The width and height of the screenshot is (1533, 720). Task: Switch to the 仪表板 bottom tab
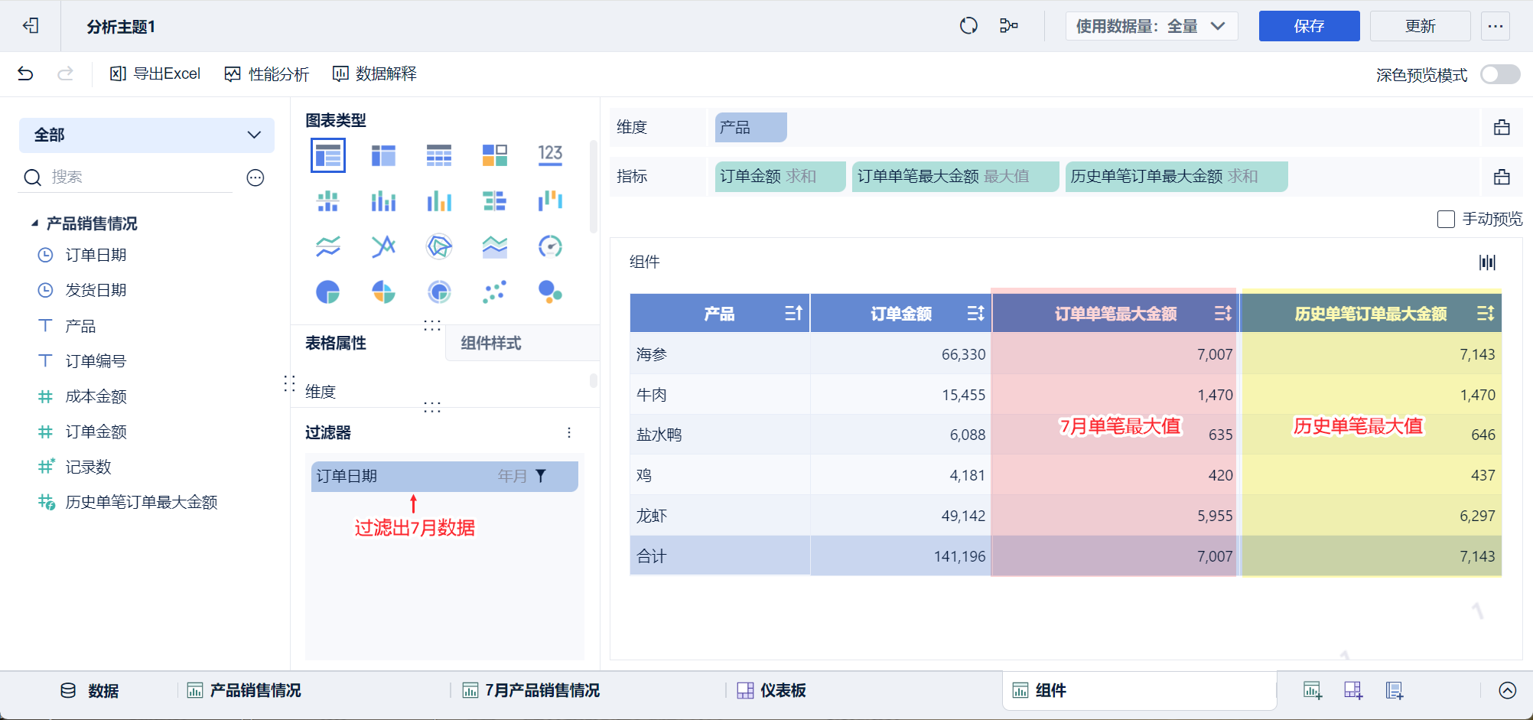(x=772, y=691)
